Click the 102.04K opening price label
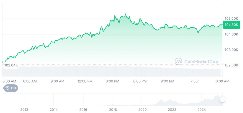Screen dimensions: 243x113 11,65
